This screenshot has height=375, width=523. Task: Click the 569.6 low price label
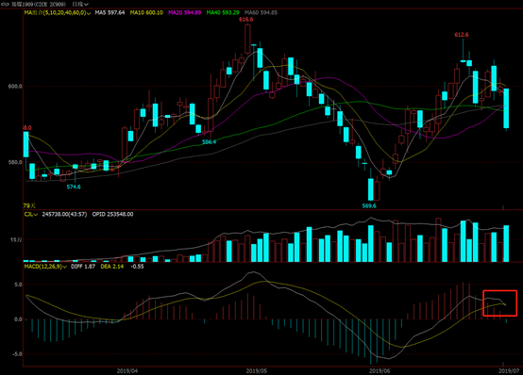369,205
